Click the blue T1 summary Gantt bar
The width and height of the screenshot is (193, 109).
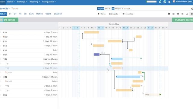click(117, 59)
